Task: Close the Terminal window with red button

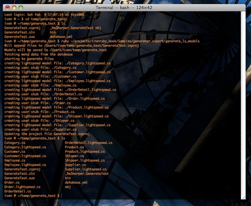Action: 7,8
